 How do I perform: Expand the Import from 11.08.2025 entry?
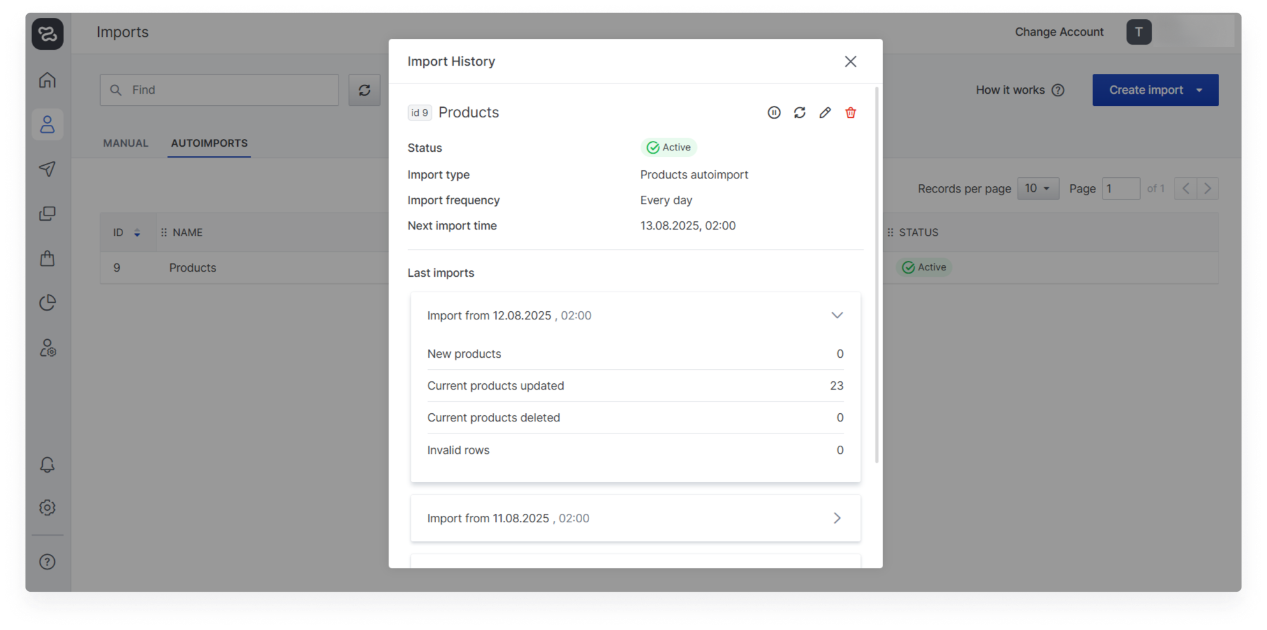[x=837, y=518]
